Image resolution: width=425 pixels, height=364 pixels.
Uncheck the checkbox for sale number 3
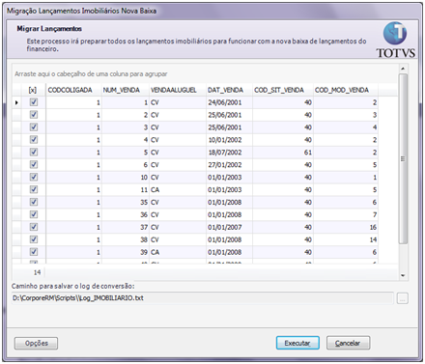point(34,127)
